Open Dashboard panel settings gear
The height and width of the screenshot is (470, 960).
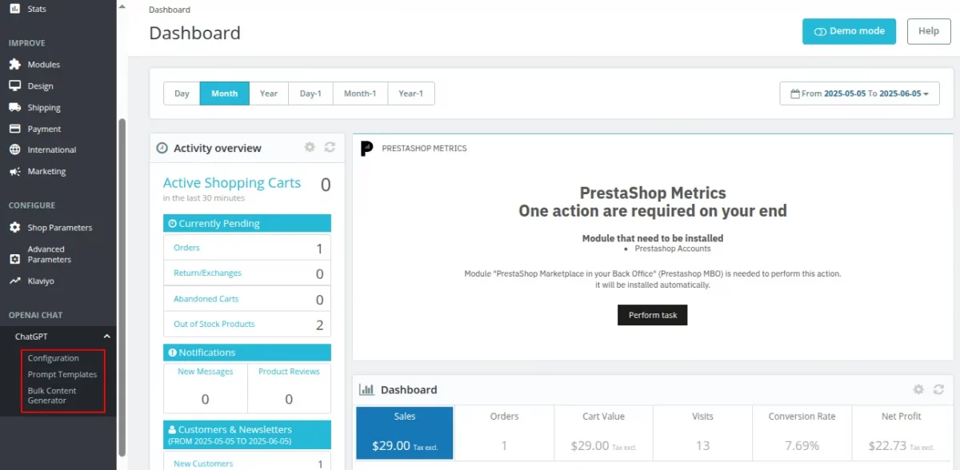click(918, 389)
